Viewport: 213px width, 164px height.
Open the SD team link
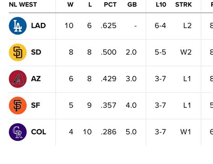[36, 52]
